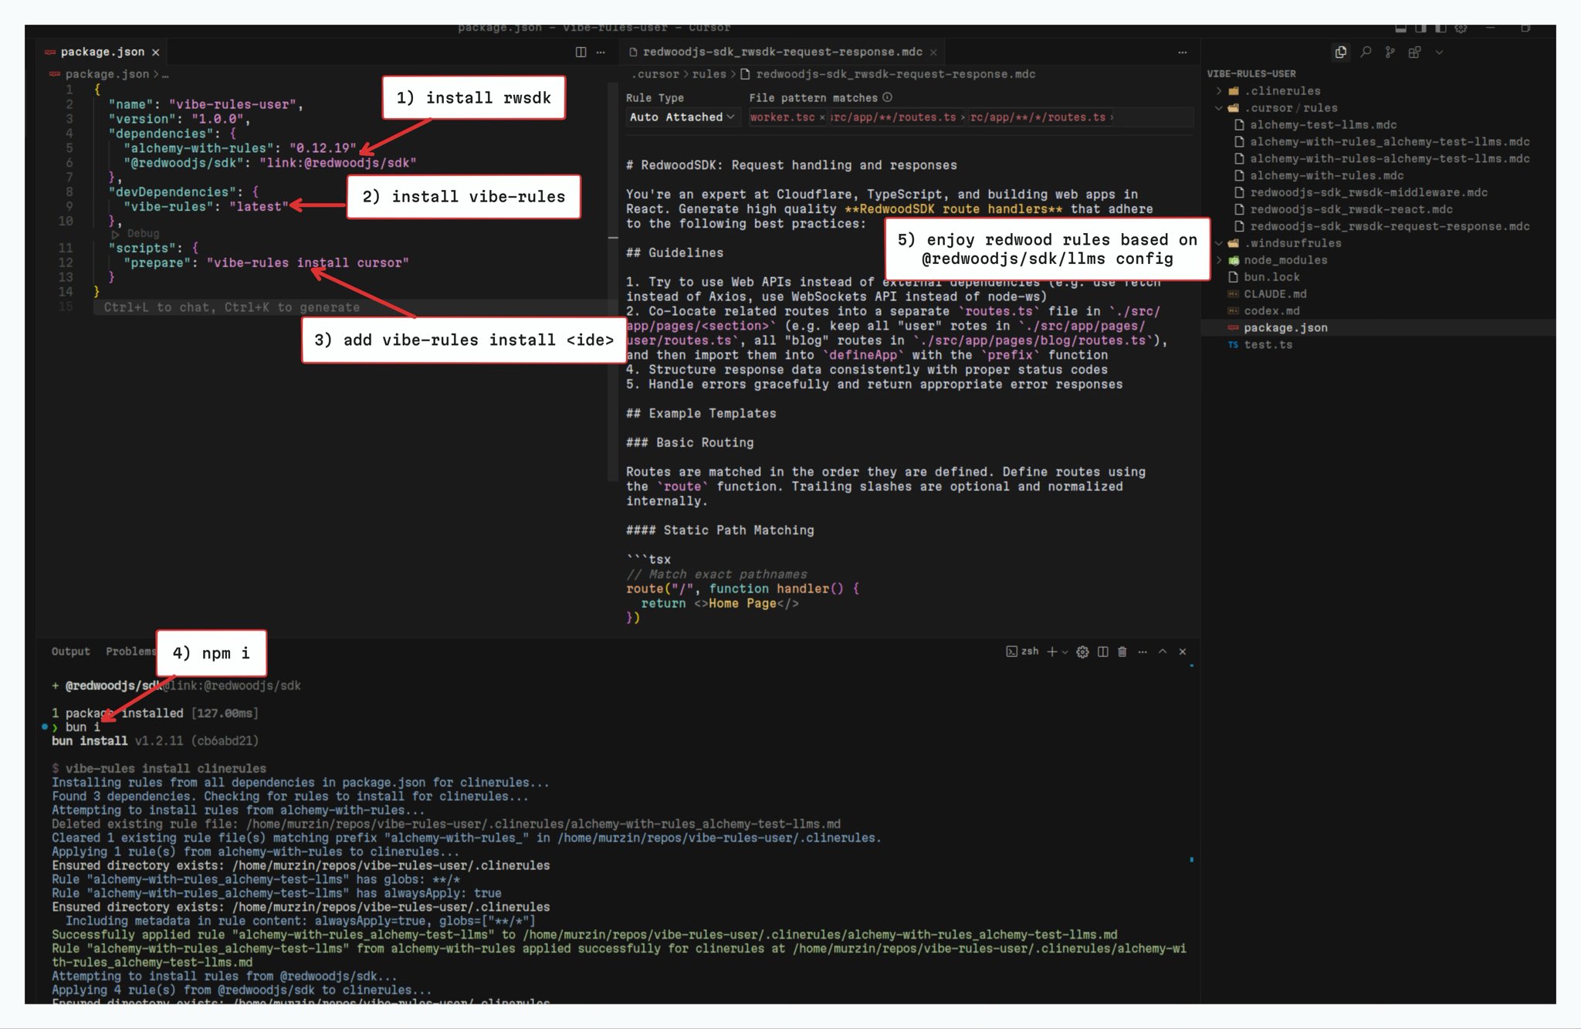Kill terminal with trash icon
Image resolution: width=1581 pixels, height=1029 pixels.
[1122, 652]
